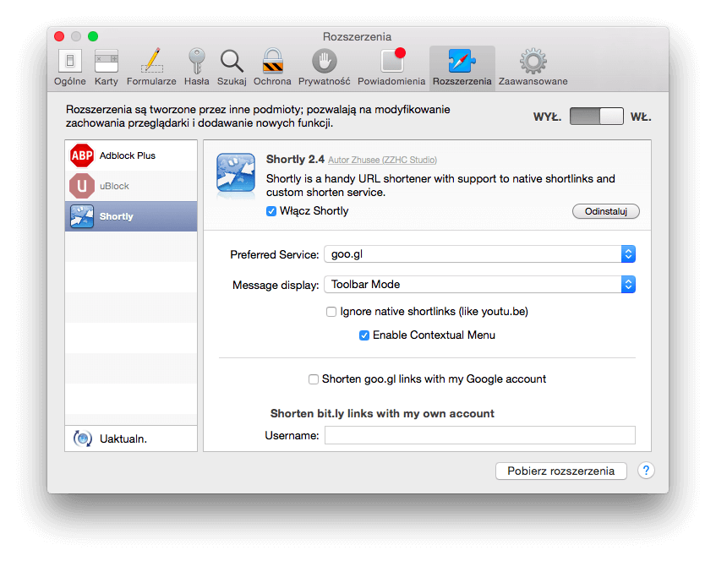Select the Adblock Plus extension name
This screenshot has width=716, height=561.
pyautogui.click(x=128, y=155)
